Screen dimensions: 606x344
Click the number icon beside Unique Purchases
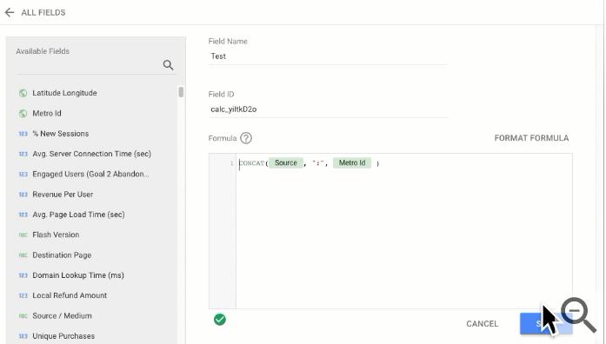23,336
